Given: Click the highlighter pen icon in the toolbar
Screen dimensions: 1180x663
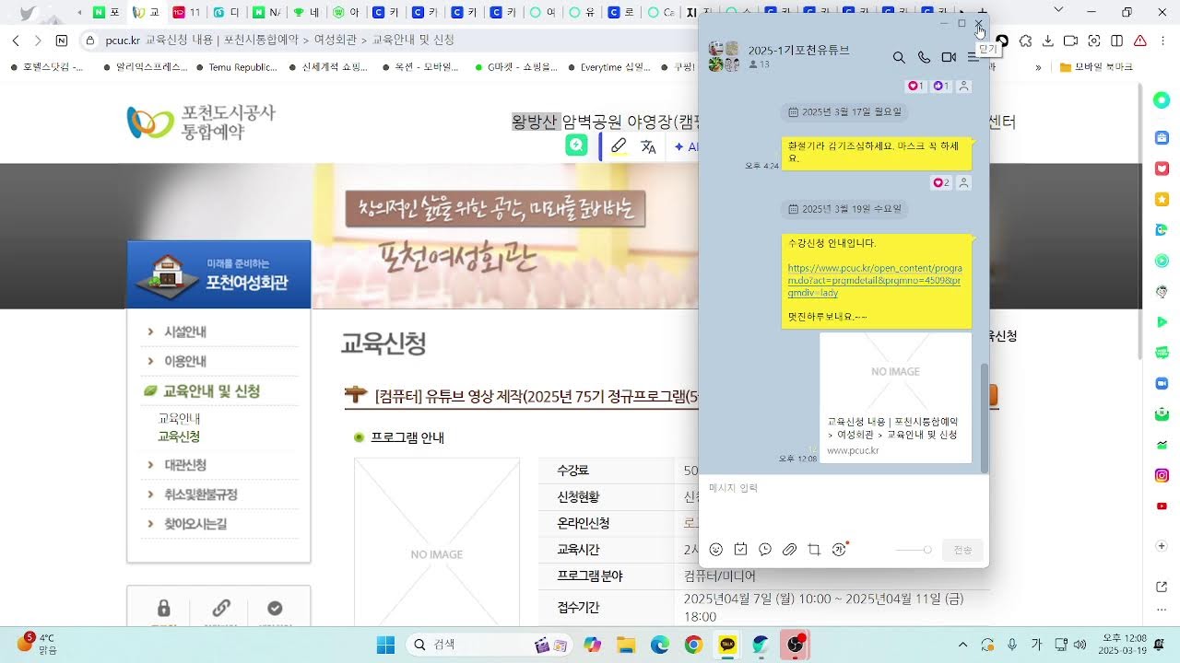Looking at the screenshot, I should [x=619, y=146].
